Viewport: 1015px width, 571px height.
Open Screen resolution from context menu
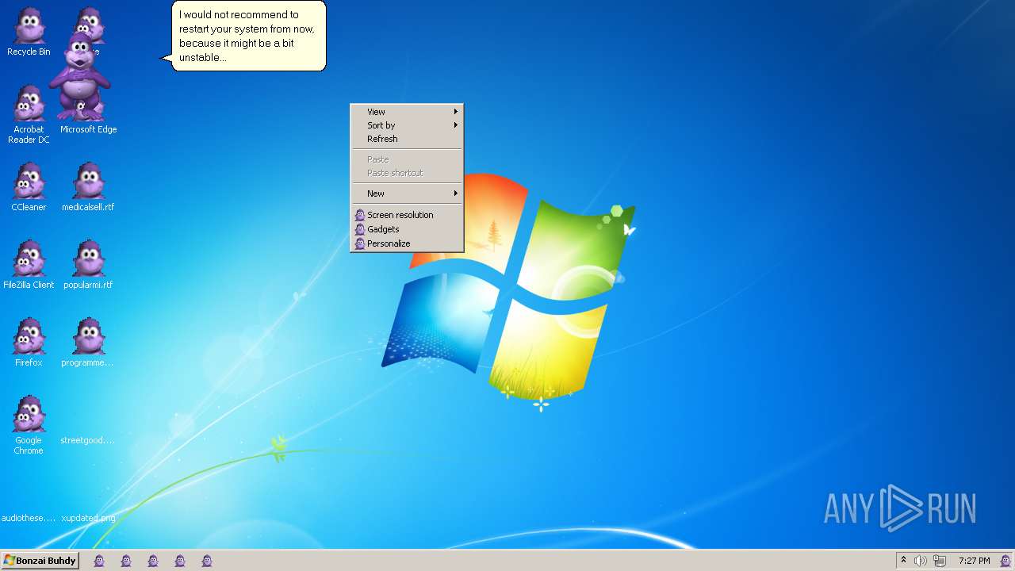pos(407,215)
